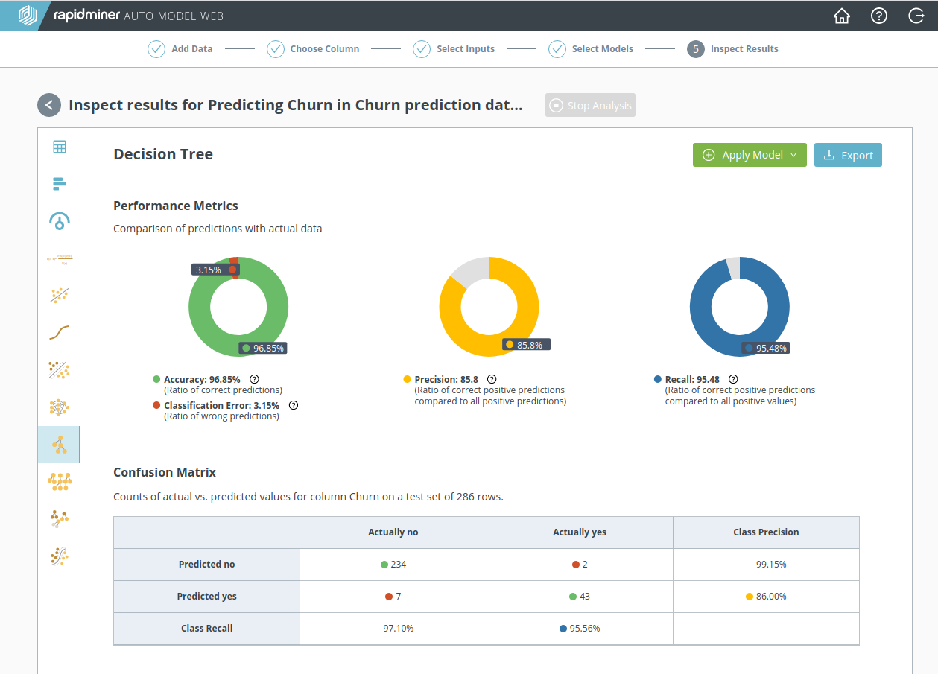938x674 pixels.
Task: Open the data table view icon
Action: pos(60,147)
